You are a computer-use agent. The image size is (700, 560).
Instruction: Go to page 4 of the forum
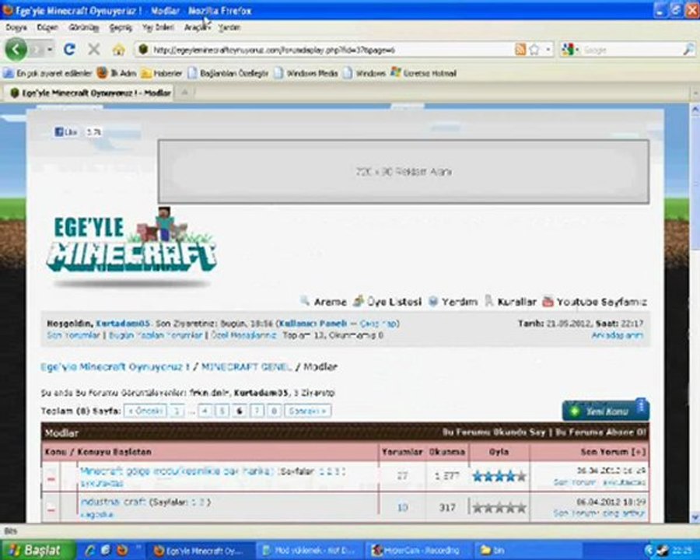point(205,411)
